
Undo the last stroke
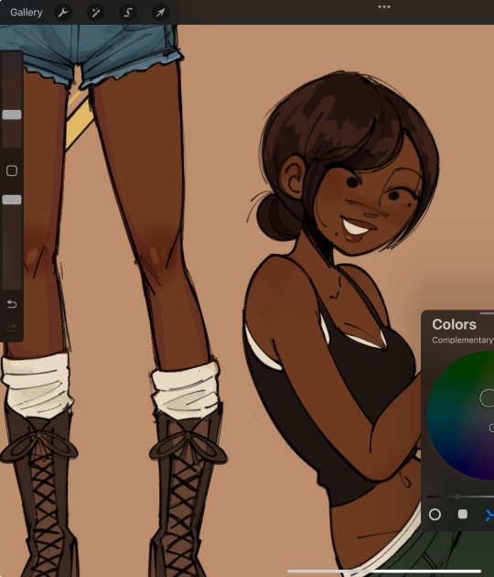tap(12, 304)
